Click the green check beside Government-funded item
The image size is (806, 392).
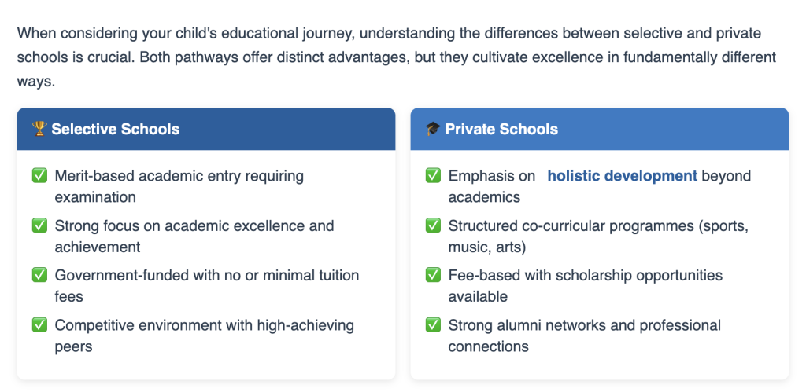pyautogui.click(x=39, y=275)
